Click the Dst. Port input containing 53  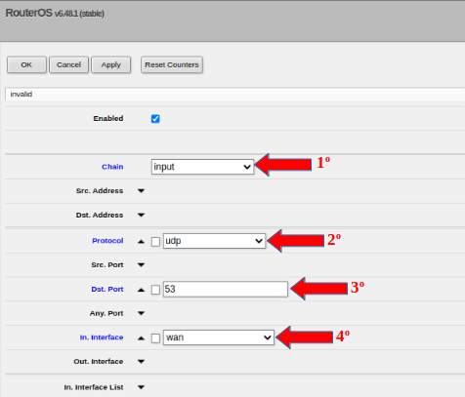[226, 289]
